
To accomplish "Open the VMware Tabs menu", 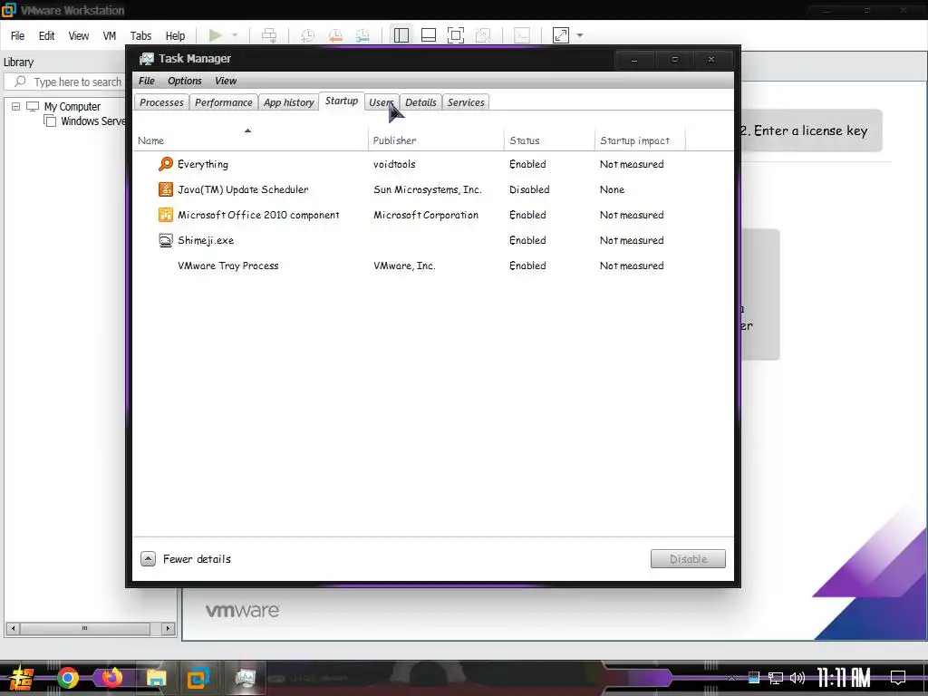I will (140, 36).
